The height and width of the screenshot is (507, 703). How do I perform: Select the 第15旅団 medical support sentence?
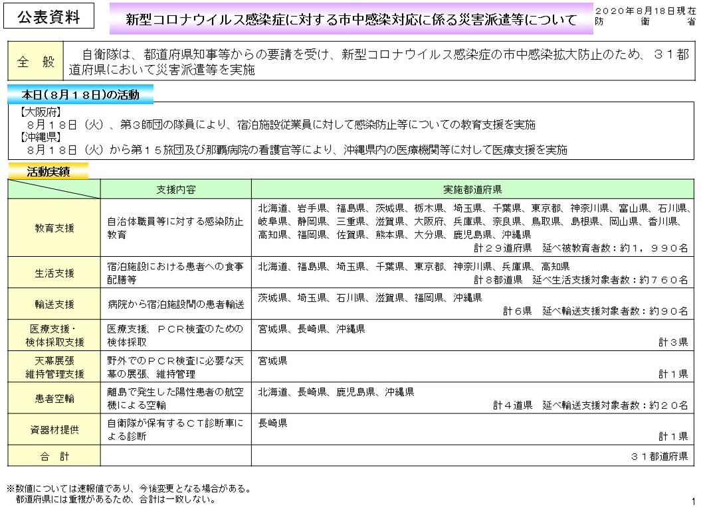click(x=297, y=149)
